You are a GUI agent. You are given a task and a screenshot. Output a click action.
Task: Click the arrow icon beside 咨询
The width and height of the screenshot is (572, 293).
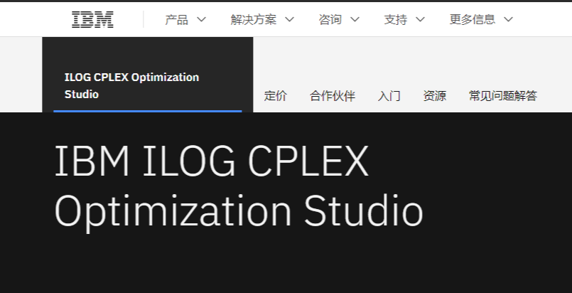pos(355,19)
